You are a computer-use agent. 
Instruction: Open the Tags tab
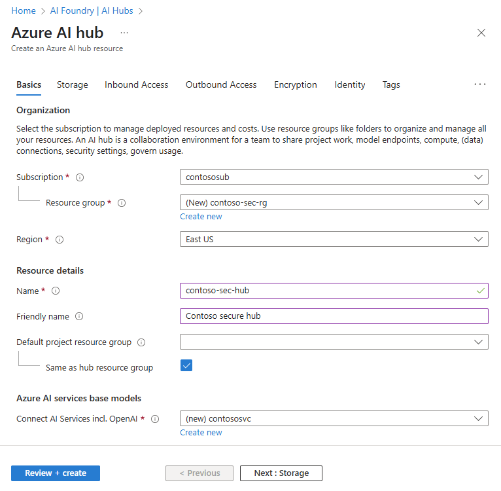391,84
